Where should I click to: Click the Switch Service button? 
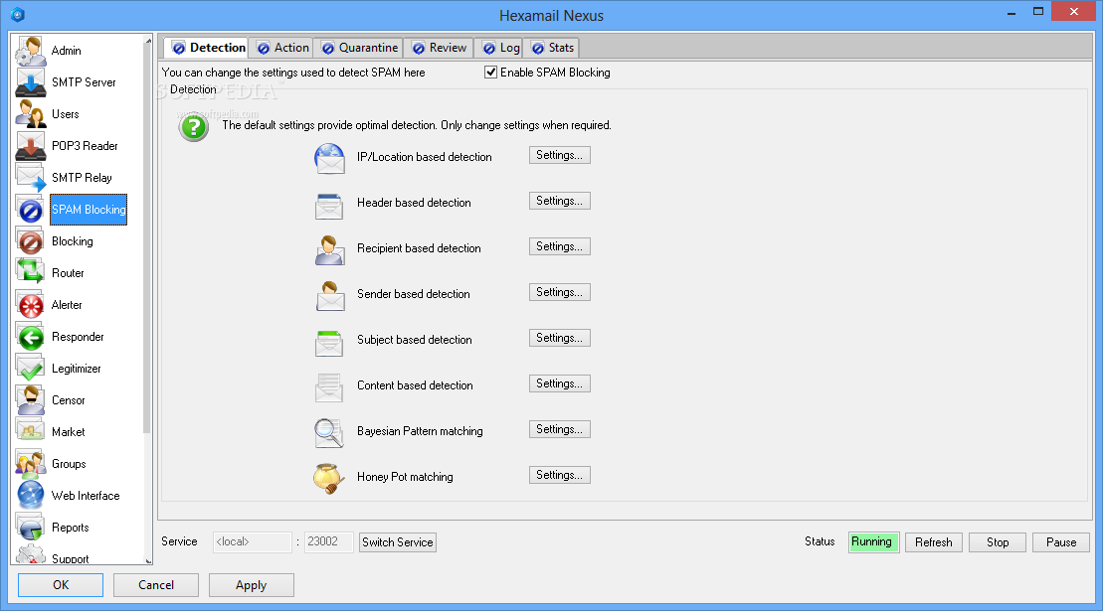[398, 542]
